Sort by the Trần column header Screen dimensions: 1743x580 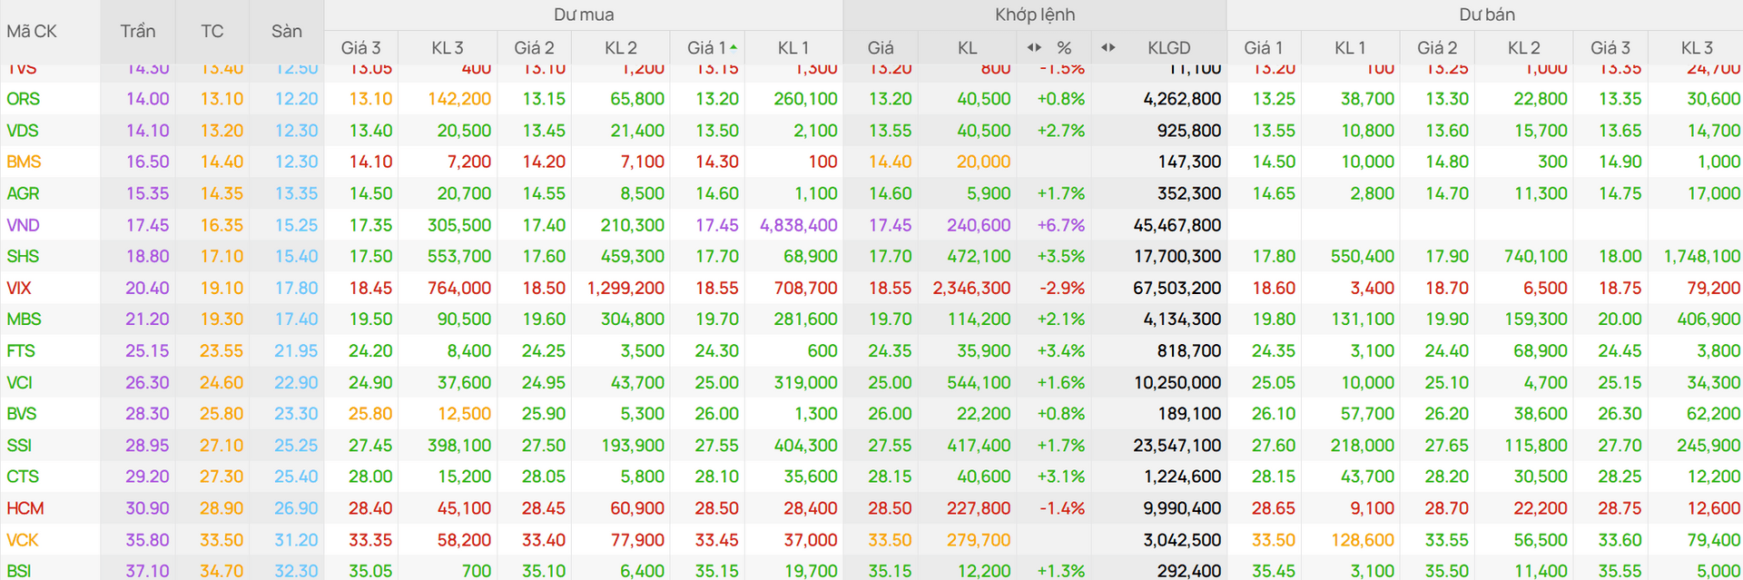[137, 32]
